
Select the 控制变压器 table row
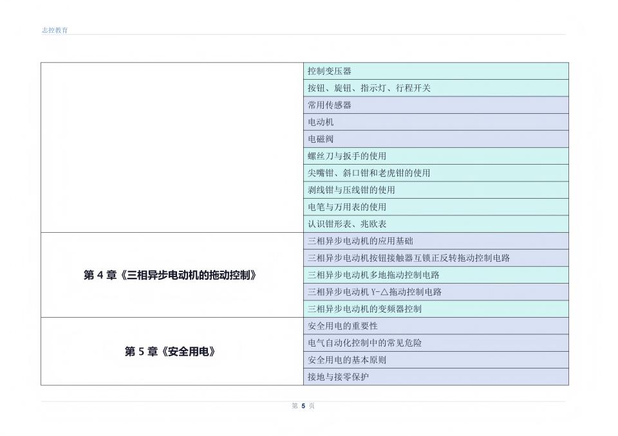pyautogui.click(x=436, y=71)
